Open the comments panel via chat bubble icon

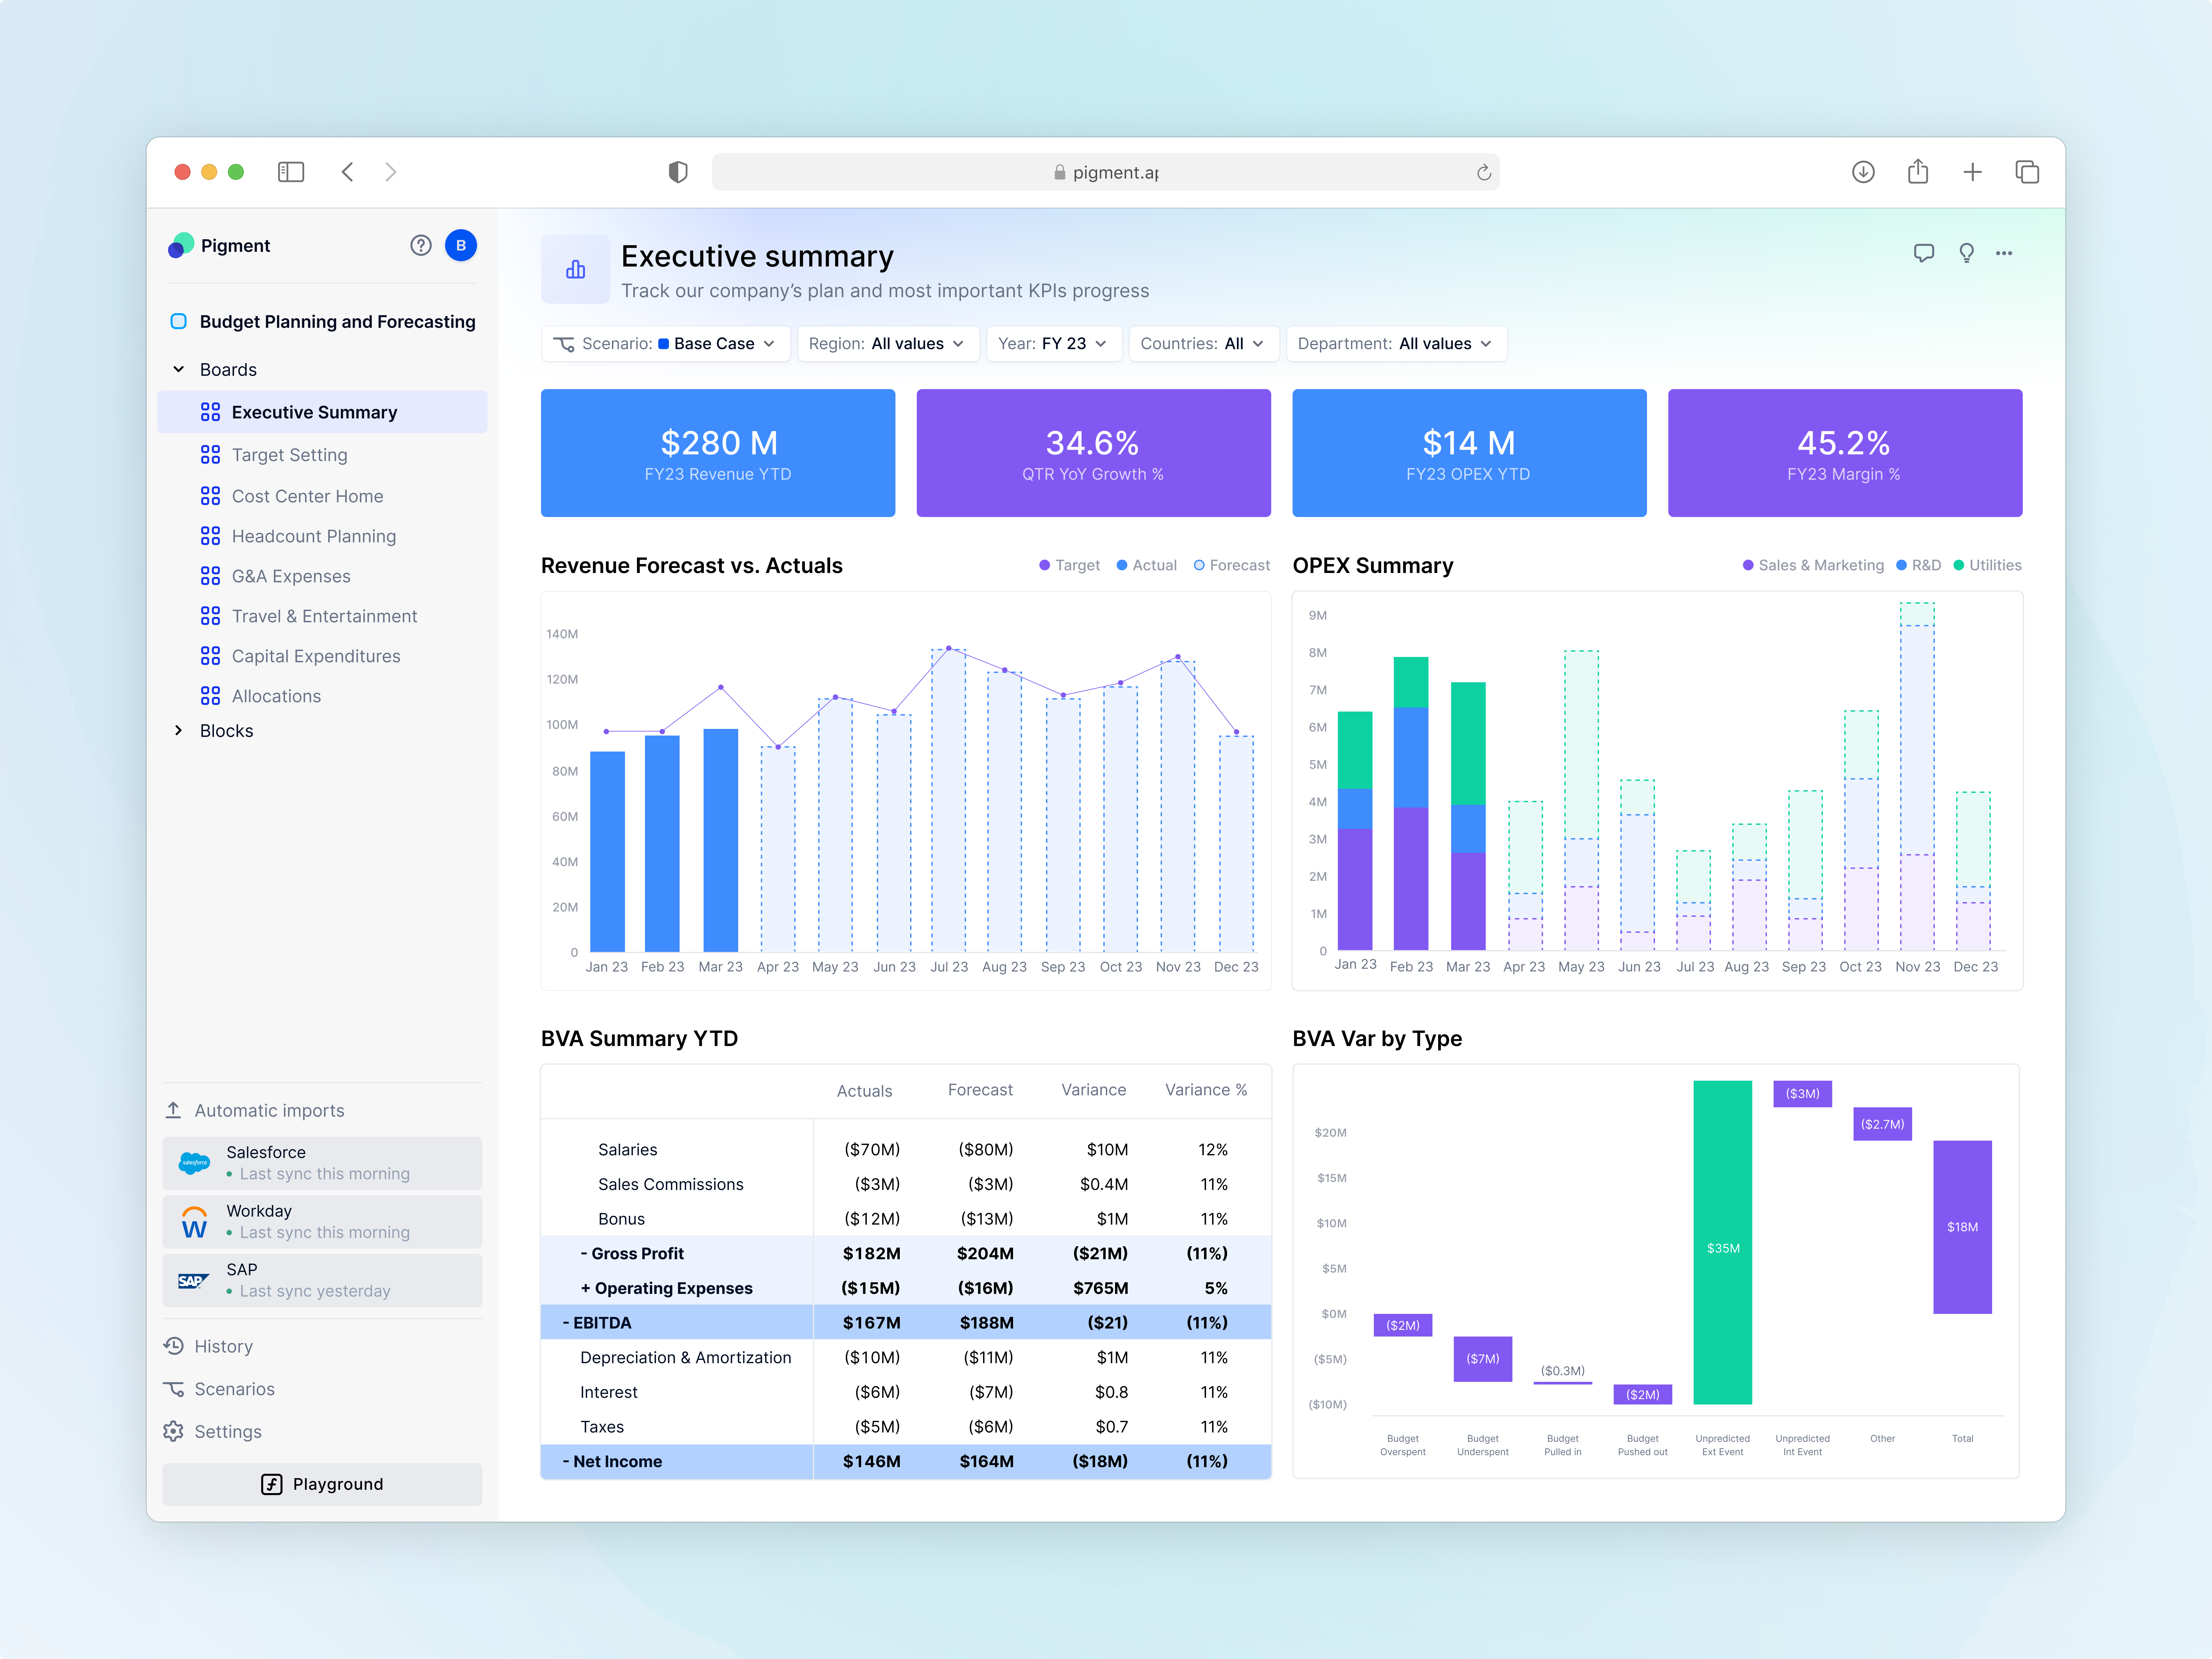1924,253
